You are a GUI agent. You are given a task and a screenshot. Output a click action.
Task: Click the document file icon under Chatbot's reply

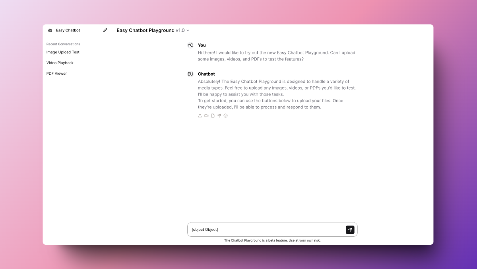[x=213, y=116]
